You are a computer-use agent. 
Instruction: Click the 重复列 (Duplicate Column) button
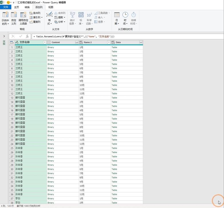pyautogui.click(x=35, y=22)
